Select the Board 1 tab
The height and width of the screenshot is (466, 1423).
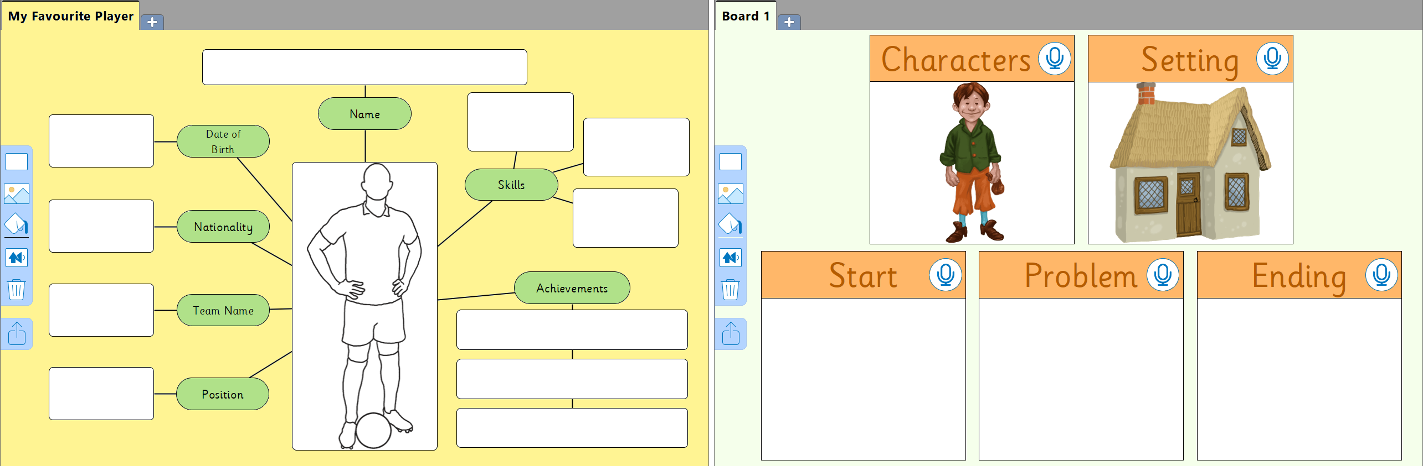[x=745, y=16]
